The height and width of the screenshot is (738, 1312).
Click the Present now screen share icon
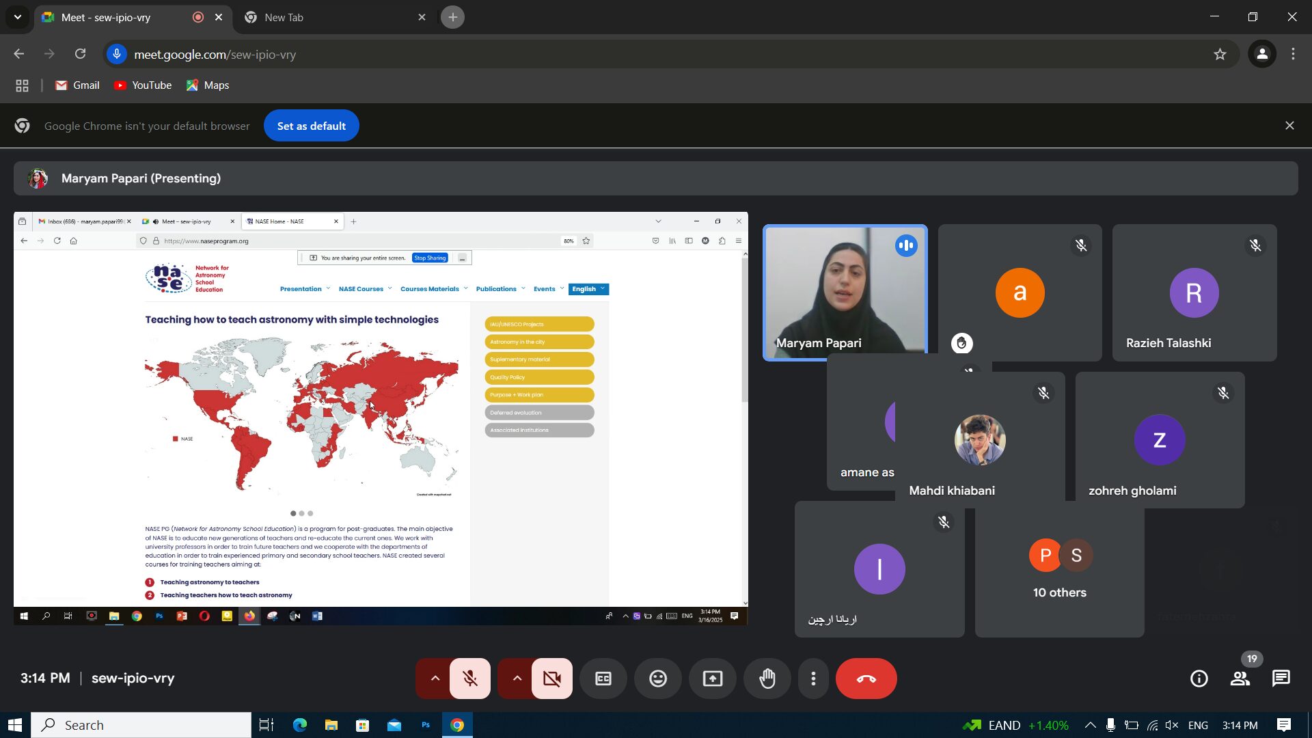[x=713, y=679]
